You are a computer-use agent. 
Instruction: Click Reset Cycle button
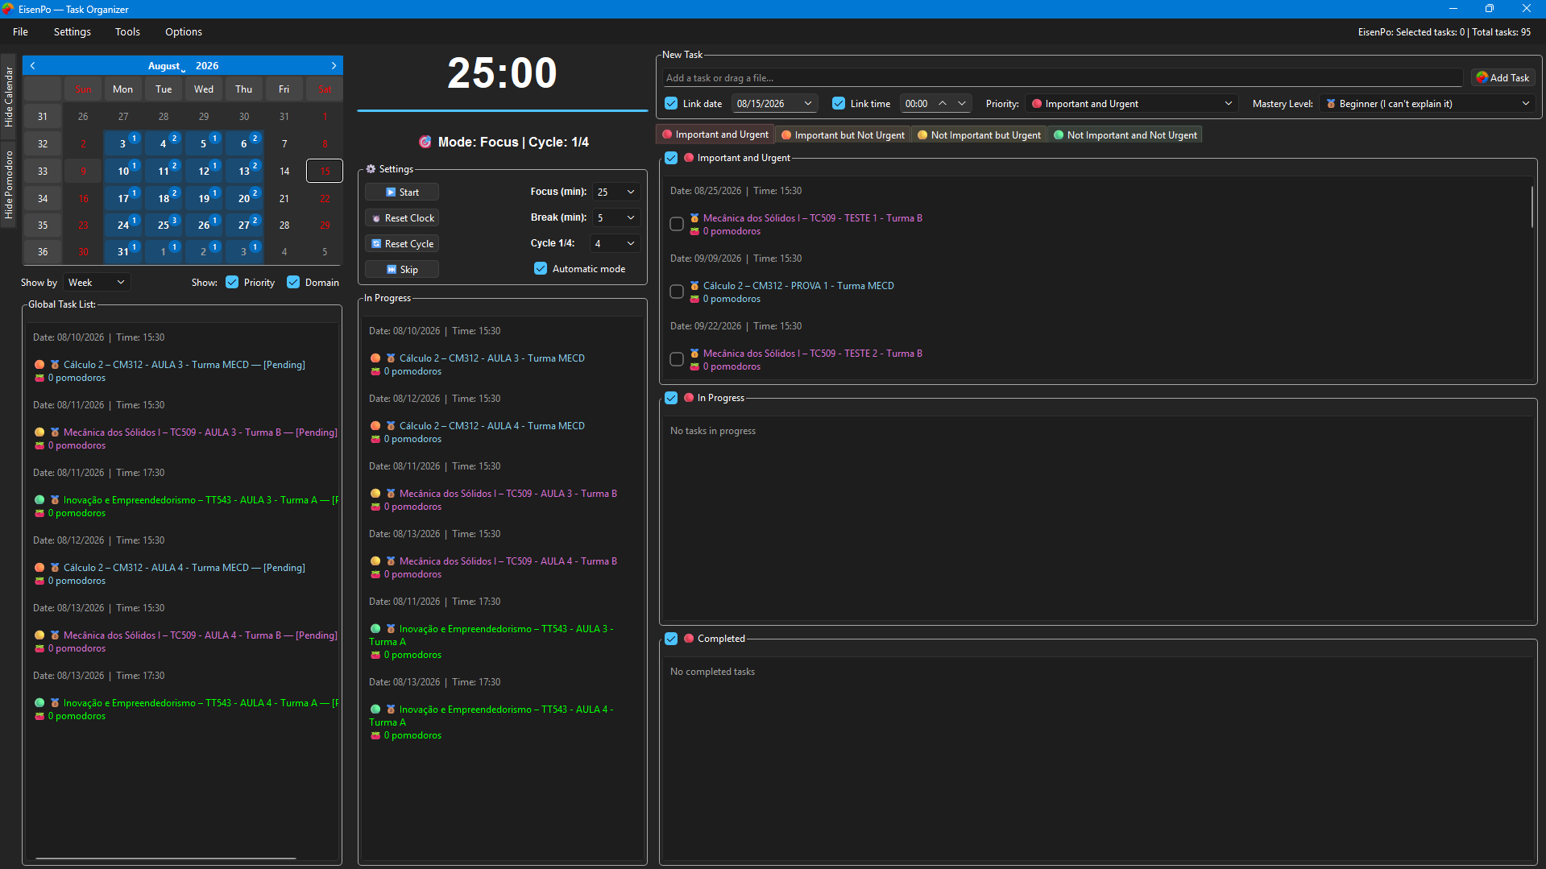[402, 243]
